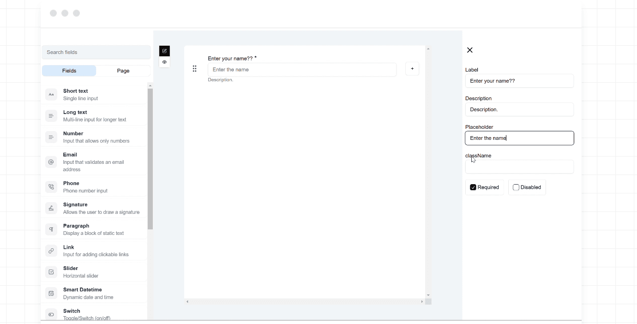Click the Search fields input box
637x324 pixels.
click(96, 52)
